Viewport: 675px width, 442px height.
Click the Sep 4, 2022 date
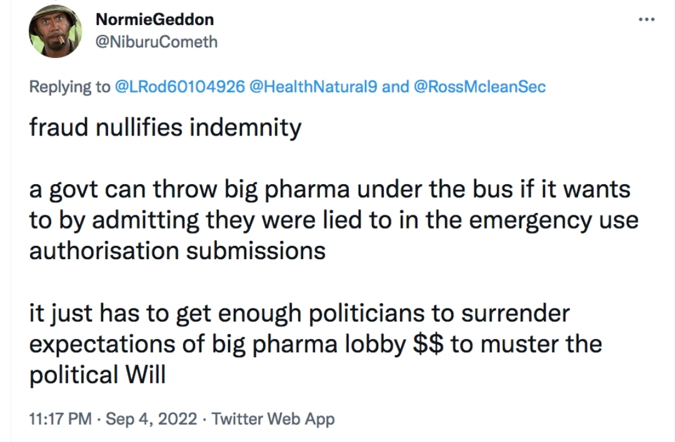click(x=152, y=419)
